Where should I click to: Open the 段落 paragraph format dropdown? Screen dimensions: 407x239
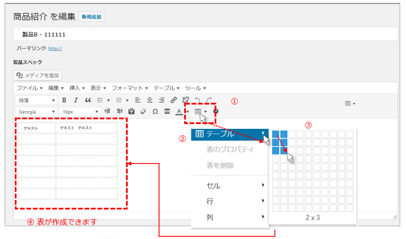click(x=36, y=100)
